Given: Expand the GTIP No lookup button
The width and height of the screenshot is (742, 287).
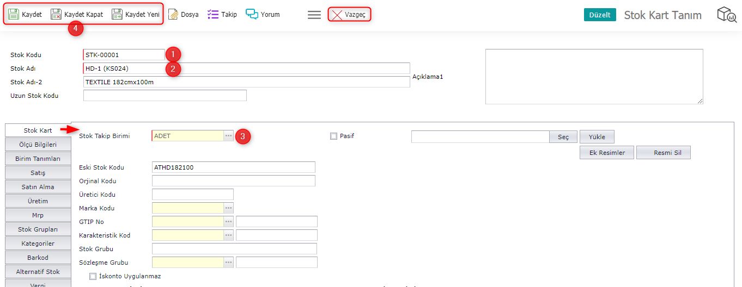Looking at the screenshot, I should [229, 221].
